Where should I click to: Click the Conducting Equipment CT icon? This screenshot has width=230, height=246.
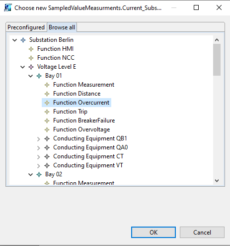(x=47, y=156)
